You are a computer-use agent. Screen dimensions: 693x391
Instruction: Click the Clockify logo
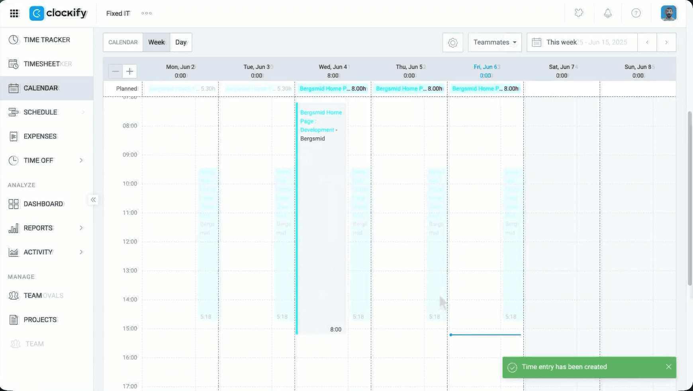pos(58,13)
